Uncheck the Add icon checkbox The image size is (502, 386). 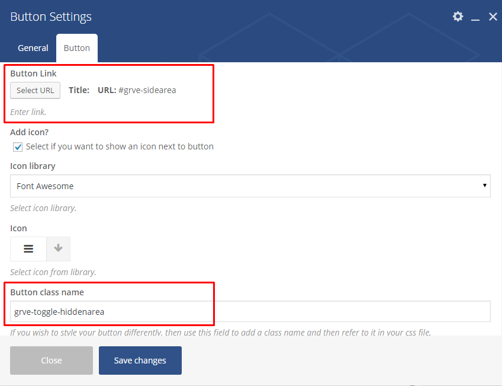(x=18, y=147)
